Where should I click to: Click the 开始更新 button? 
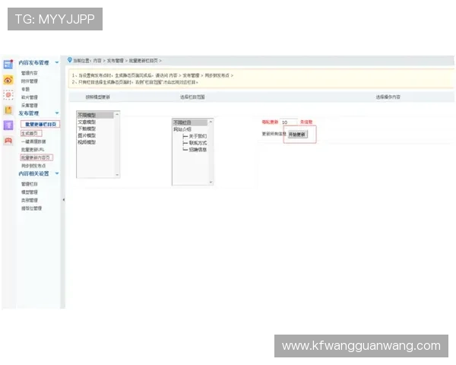click(x=297, y=134)
